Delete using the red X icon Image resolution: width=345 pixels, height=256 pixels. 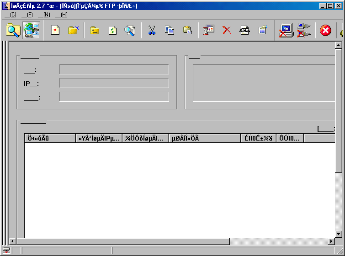(x=227, y=31)
